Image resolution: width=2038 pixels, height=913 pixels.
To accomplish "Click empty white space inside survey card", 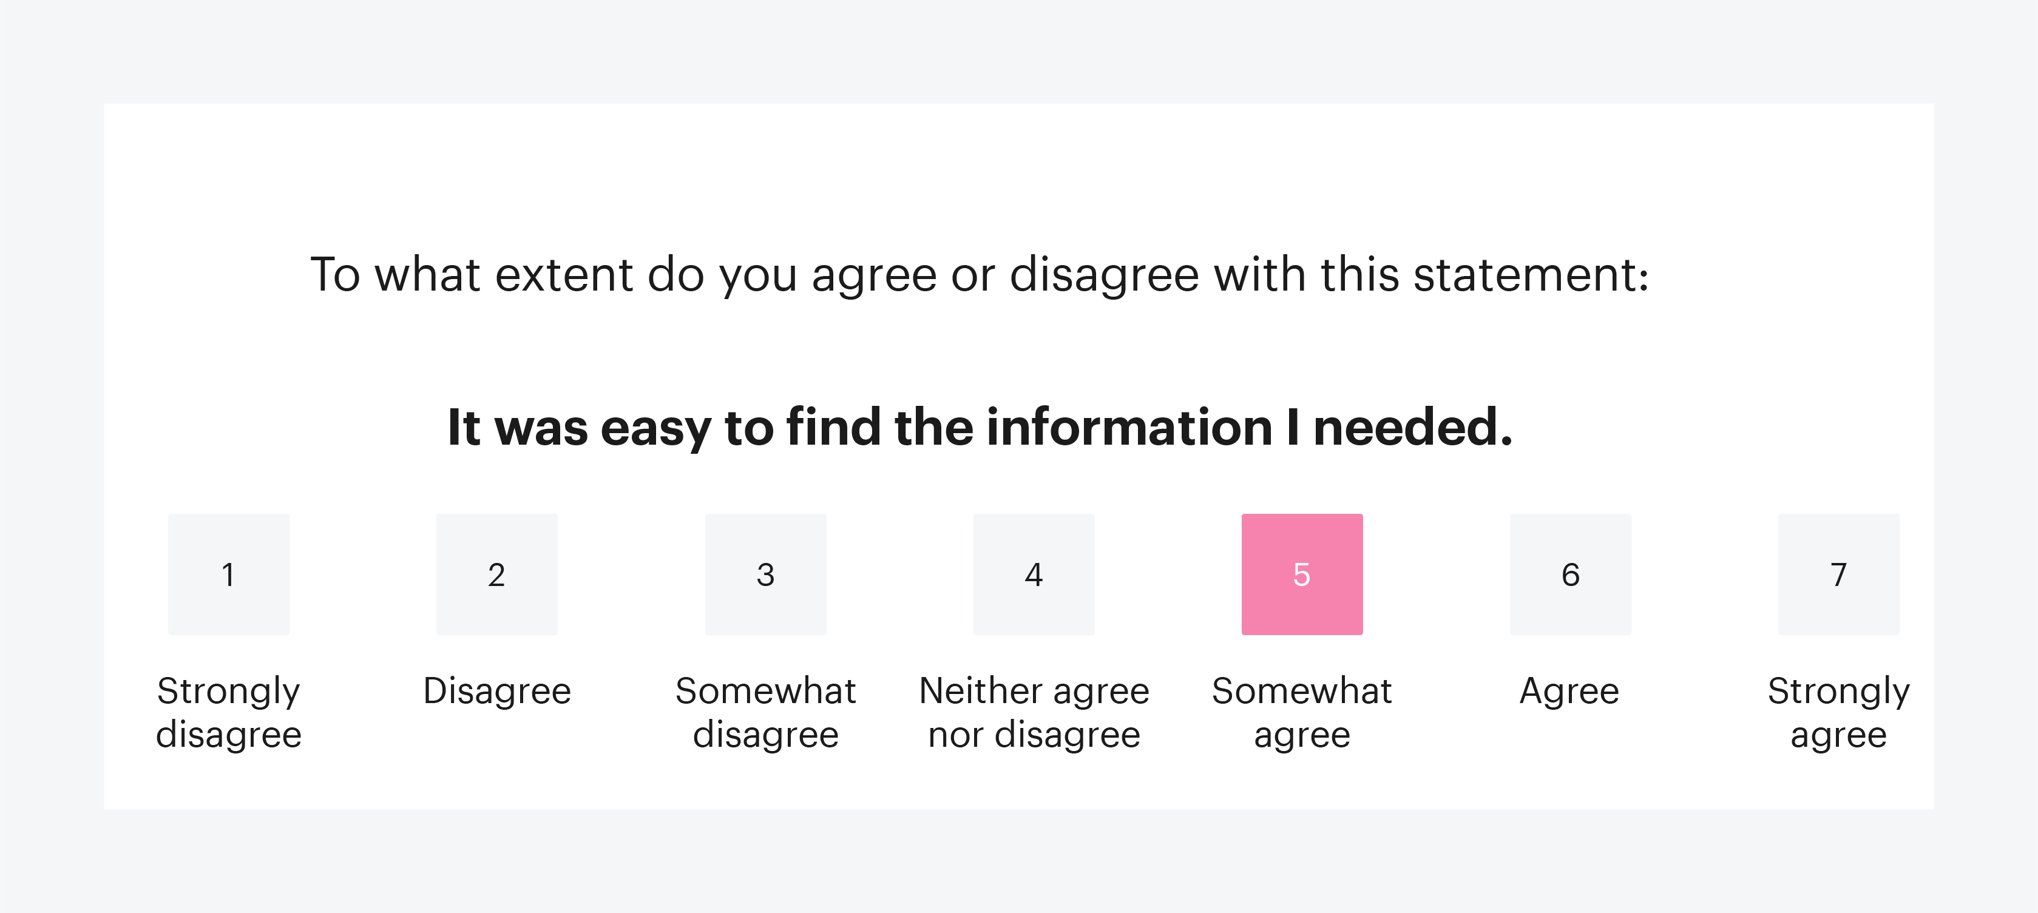I will 1019,174.
